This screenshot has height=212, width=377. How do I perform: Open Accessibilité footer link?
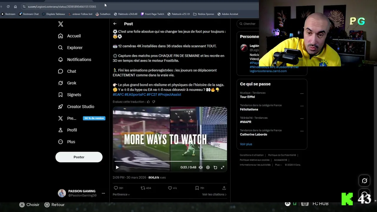click(x=280, y=160)
